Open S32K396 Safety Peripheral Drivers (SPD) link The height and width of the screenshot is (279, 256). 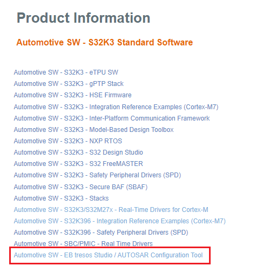coord(101,232)
